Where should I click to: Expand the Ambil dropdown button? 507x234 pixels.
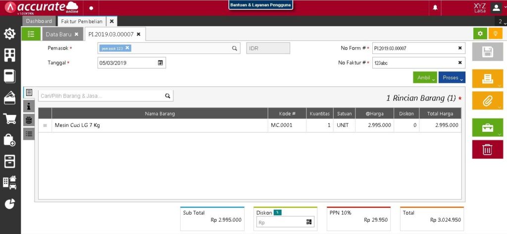(x=425, y=78)
